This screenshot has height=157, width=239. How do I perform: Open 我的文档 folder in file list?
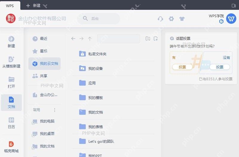point(114,112)
